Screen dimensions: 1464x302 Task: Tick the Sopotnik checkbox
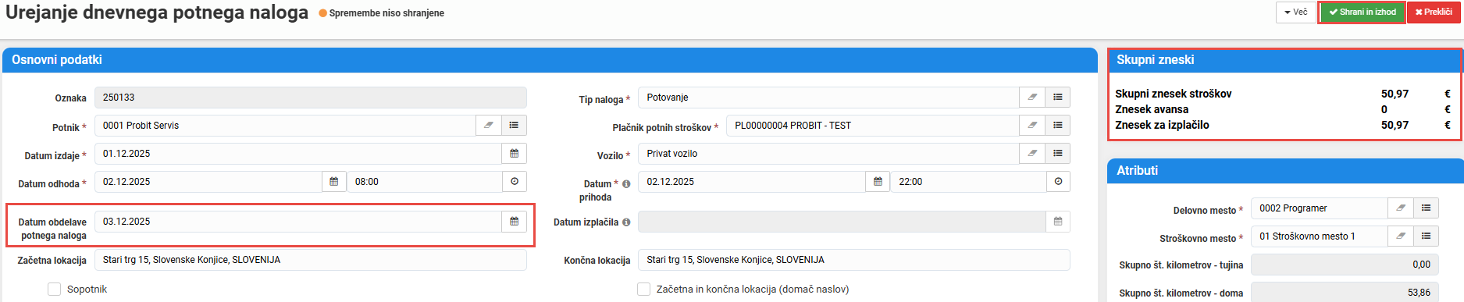[54, 289]
